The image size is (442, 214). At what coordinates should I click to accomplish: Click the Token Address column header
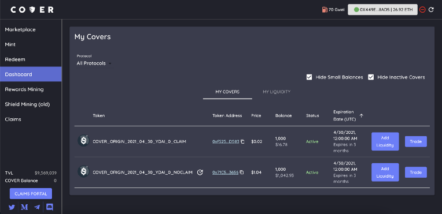pyautogui.click(x=227, y=115)
